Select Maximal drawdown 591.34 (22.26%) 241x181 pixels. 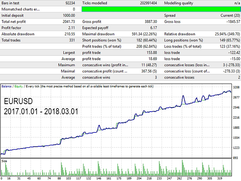click(x=144, y=34)
